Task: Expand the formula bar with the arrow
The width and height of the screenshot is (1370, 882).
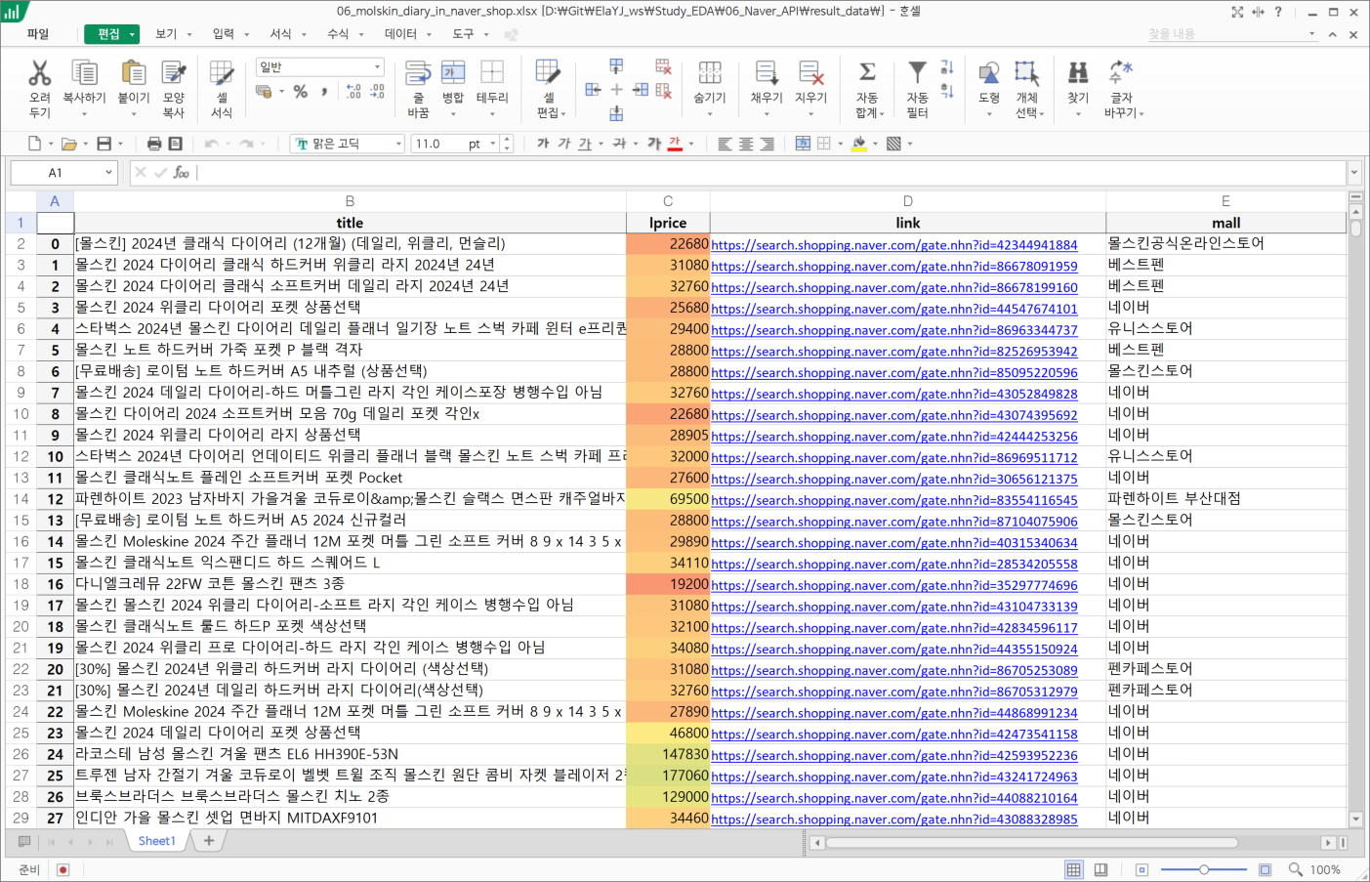Action: pos(1354,173)
